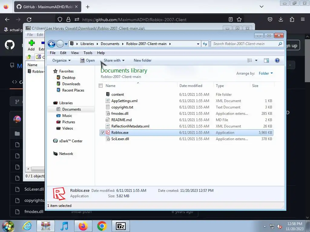
Task: Sort by the Date modified column header
Action: point(191,85)
